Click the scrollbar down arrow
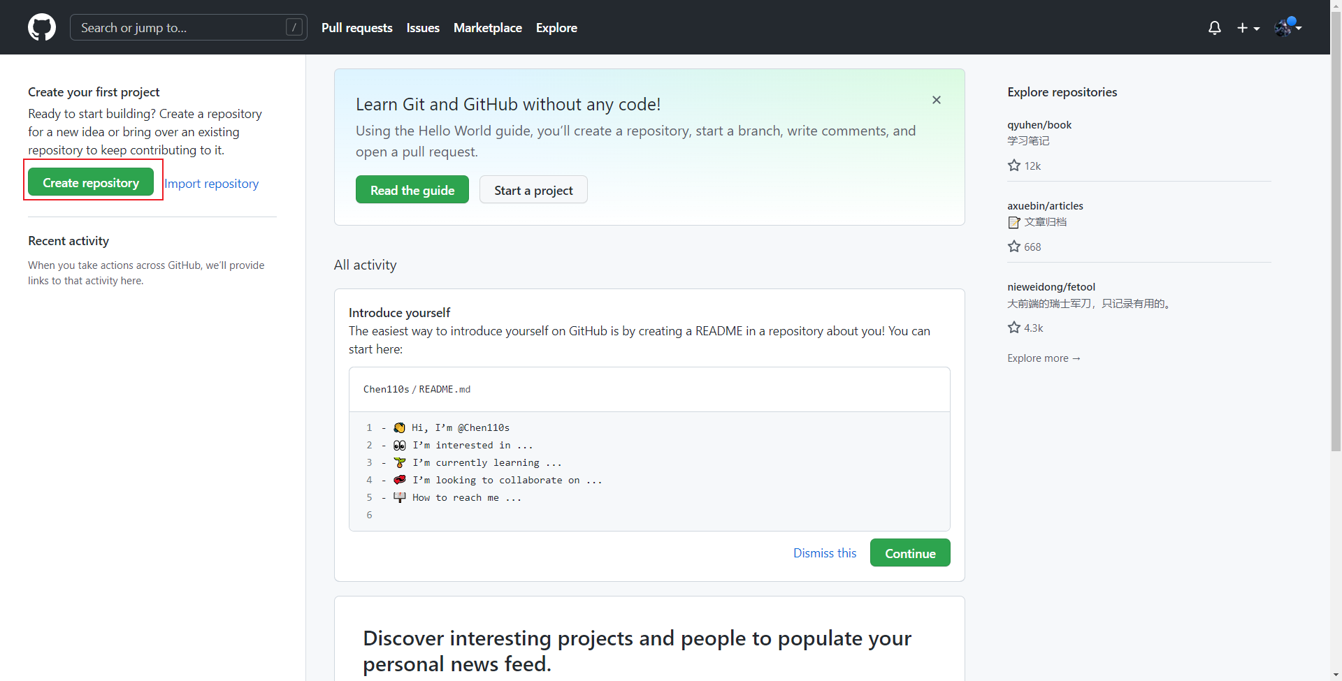This screenshot has height=681, width=1342. (1336, 675)
